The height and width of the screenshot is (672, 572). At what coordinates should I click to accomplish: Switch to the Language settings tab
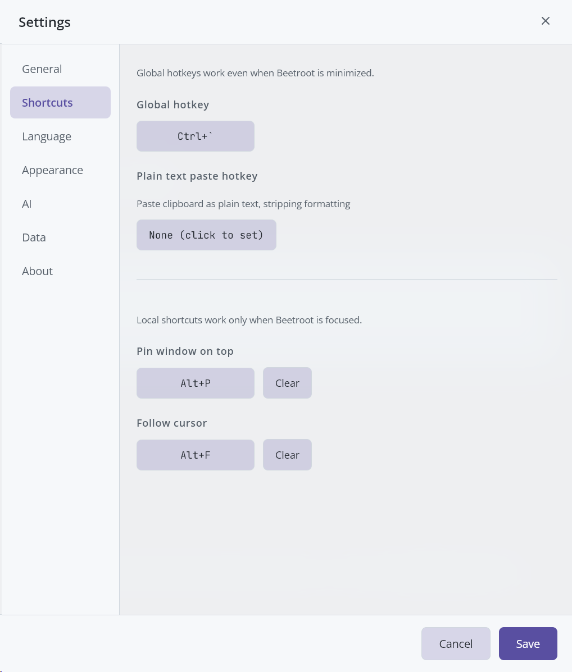click(47, 136)
